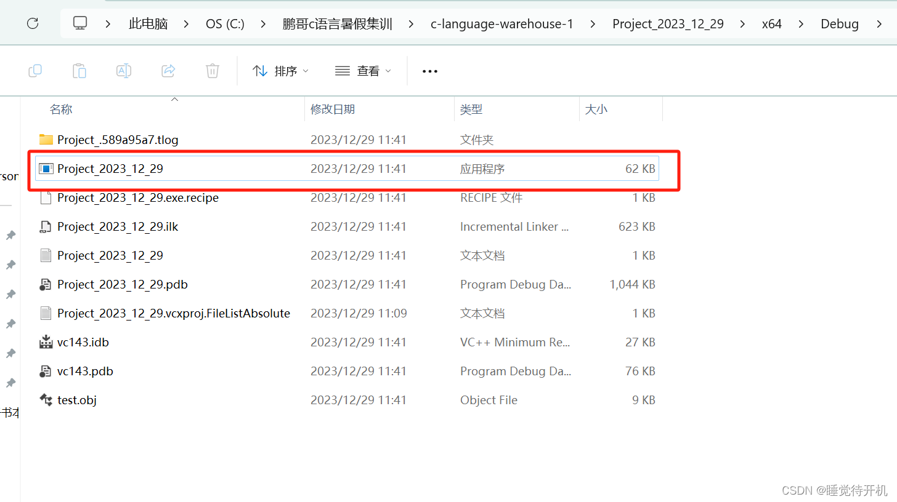This screenshot has width=897, height=502.
Task: Click the icon of Project_2023_12_29.ilk
Action: click(46, 226)
